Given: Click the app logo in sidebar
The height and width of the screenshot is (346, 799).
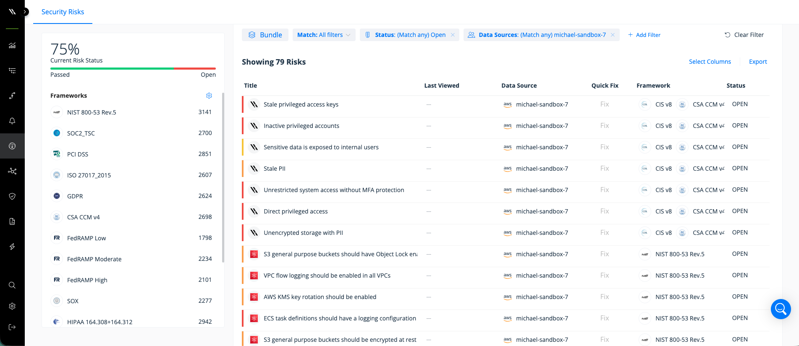Looking at the screenshot, I should pyautogui.click(x=12, y=11).
